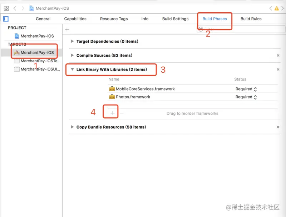Select Photos.framework row
The height and width of the screenshot is (217, 286).
click(x=193, y=97)
